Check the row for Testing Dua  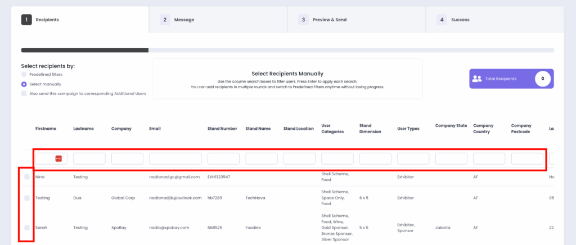click(x=26, y=198)
